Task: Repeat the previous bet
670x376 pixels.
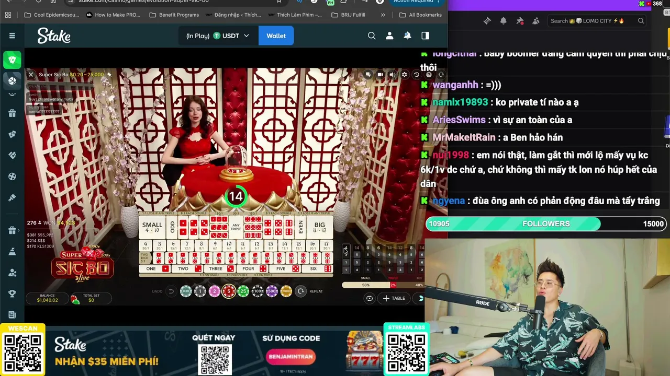Action: tap(300, 291)
